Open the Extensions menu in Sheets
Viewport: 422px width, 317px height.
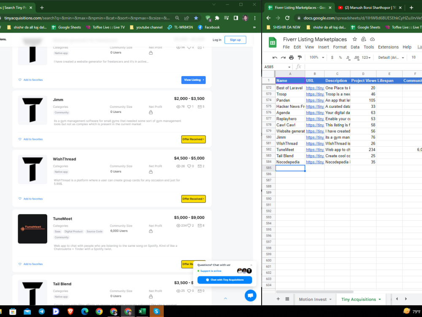[388, 47]
